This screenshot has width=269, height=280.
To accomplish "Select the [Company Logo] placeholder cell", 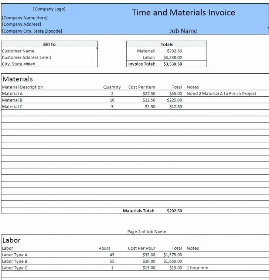I will pyautogui.click(x=49, y=9).
